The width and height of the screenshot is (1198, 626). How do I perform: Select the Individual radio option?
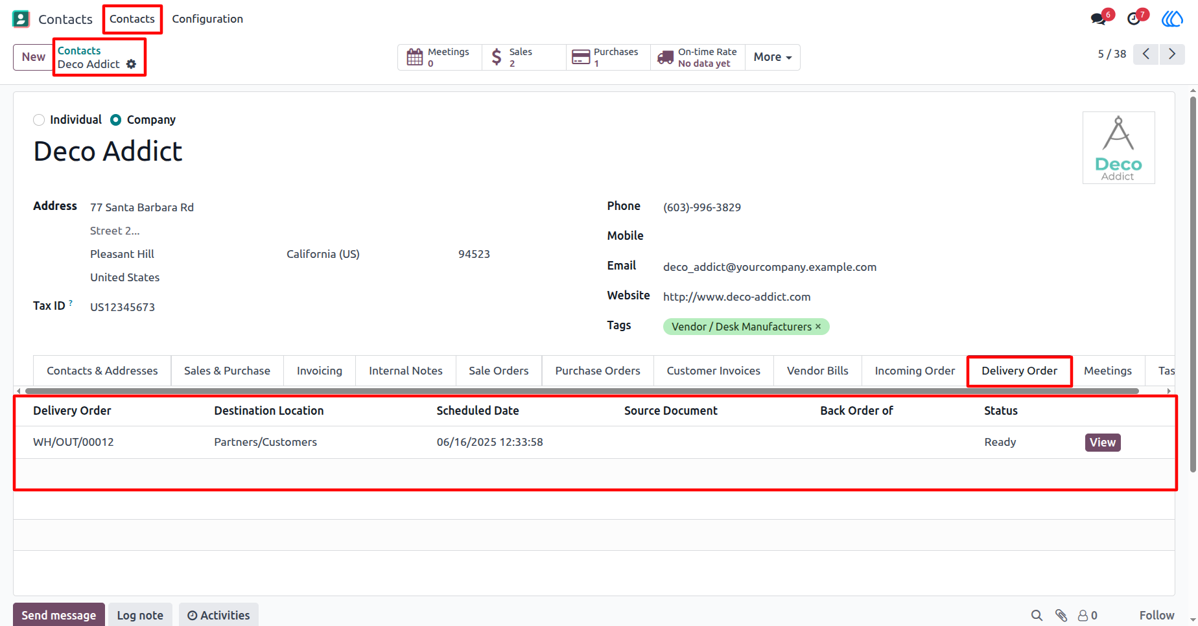pyautogui.click(x=39, y=120)
